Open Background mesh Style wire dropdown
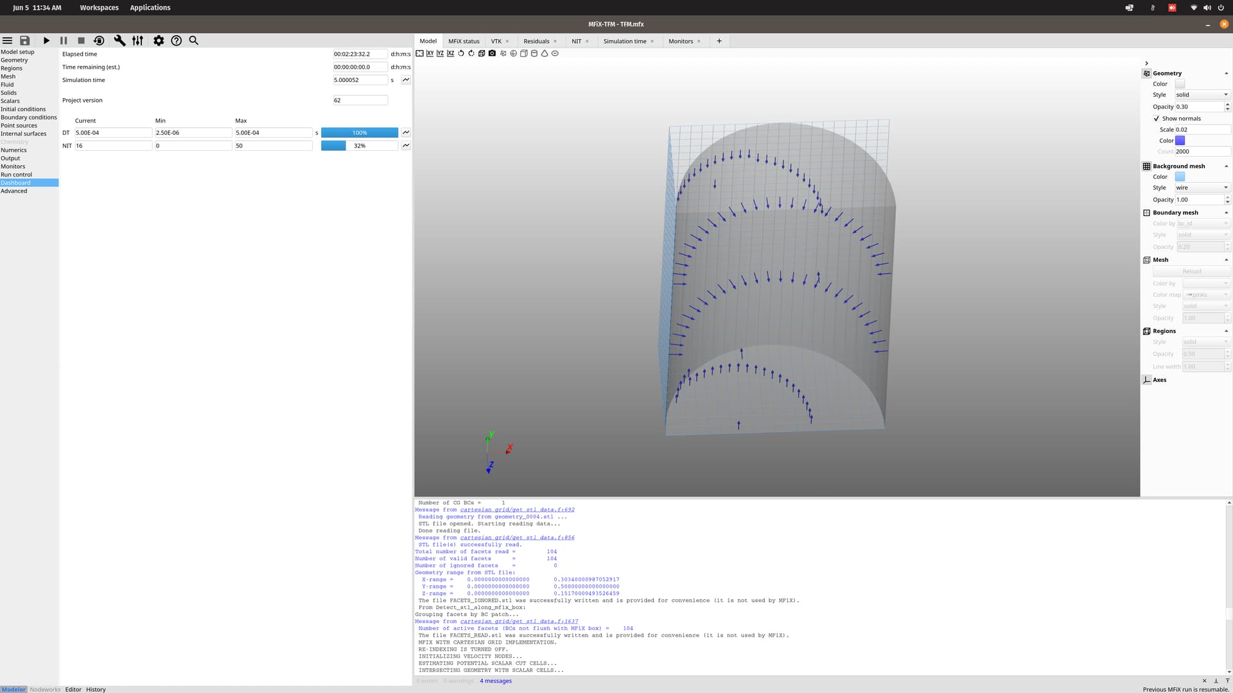 point(1202,188)
